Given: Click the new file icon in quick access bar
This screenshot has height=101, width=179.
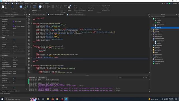Looking at the screenshot, I should point(6,3).
